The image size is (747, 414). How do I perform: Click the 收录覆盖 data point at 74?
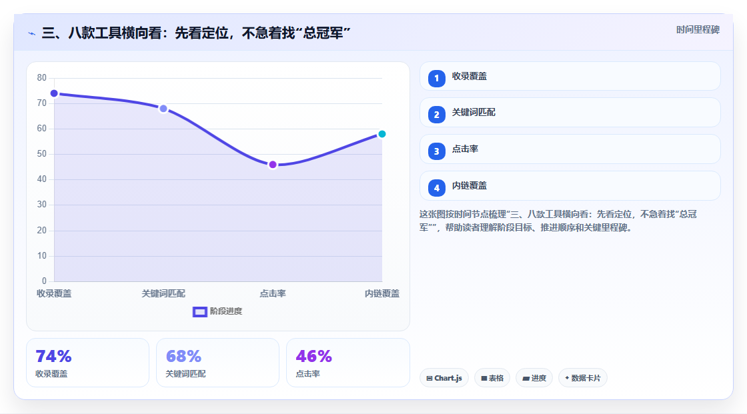point(54,93)
